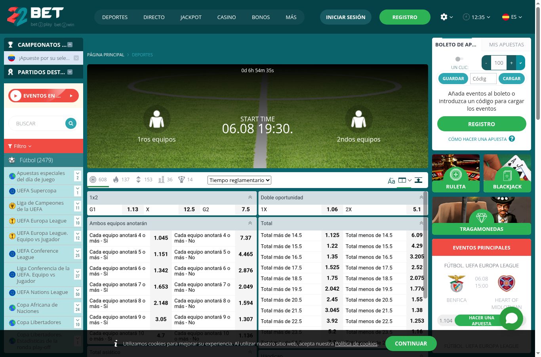Click the help question mark icon

(512, 139)
